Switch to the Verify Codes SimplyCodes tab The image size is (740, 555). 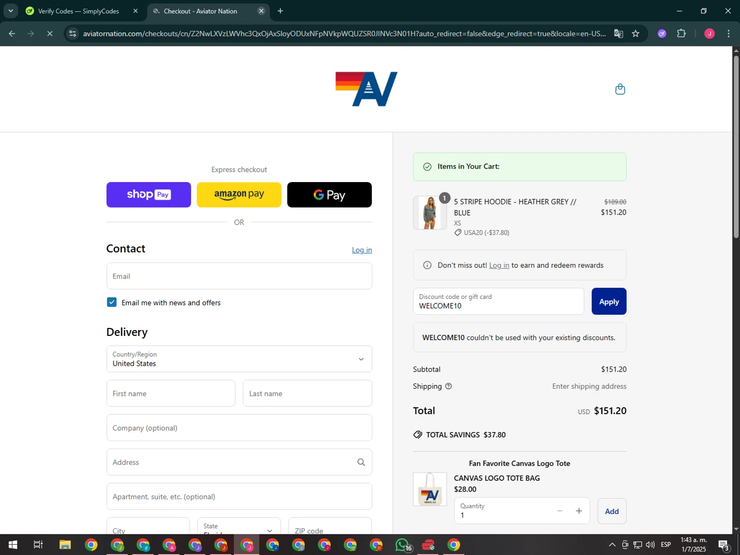tap(78, 11)
